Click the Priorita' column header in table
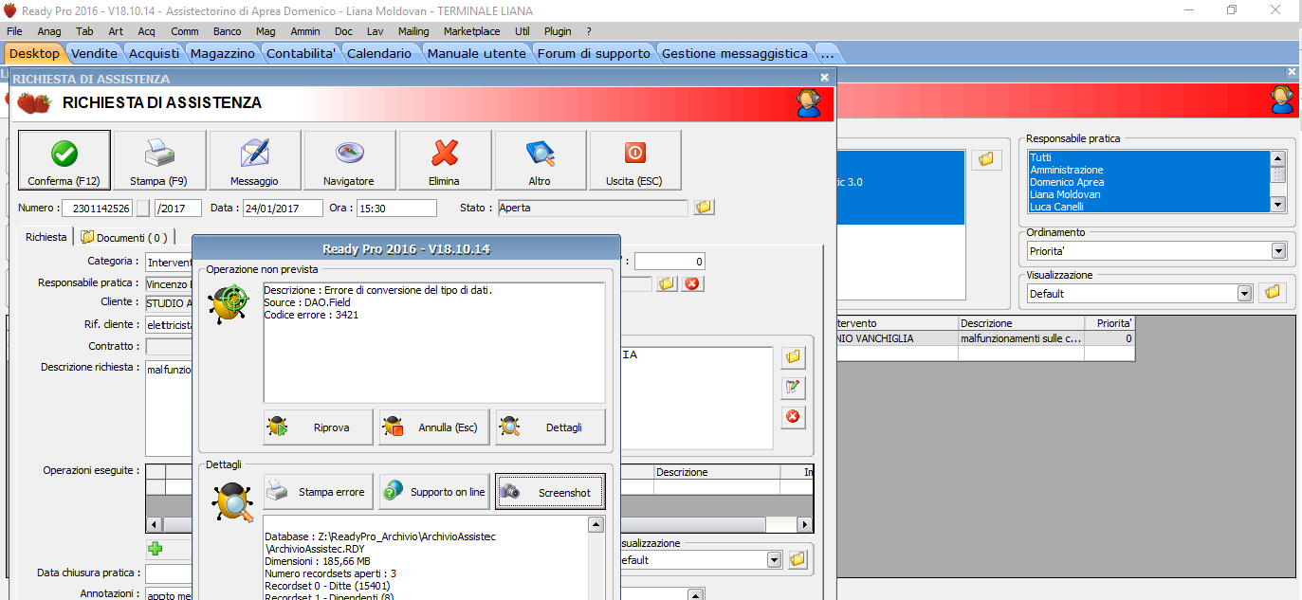Screen dimensions: 1302x600 [x=1109, y=323]
